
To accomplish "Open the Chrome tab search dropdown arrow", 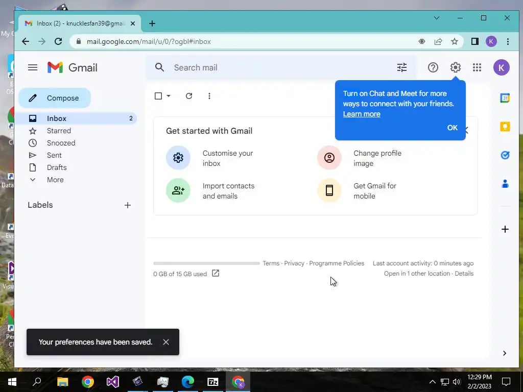I will [x=436, y=18].
